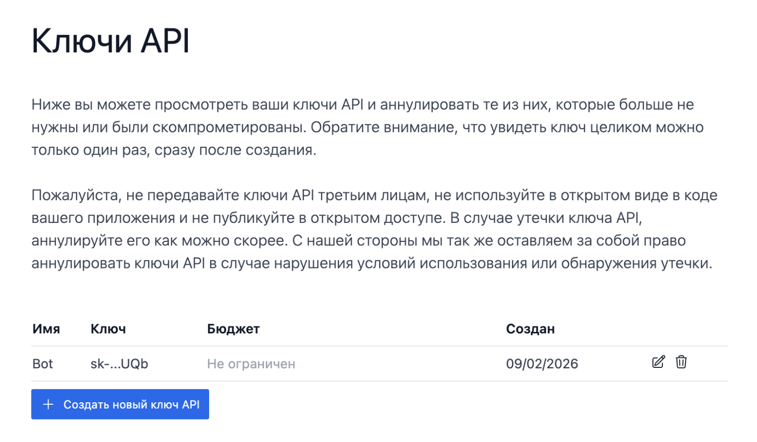Click the 'Ключ' column header
757x442 pixels.
click(x=108, y=329)
